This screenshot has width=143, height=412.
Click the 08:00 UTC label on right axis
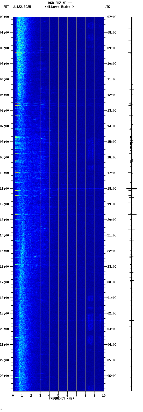pos(112,33)
